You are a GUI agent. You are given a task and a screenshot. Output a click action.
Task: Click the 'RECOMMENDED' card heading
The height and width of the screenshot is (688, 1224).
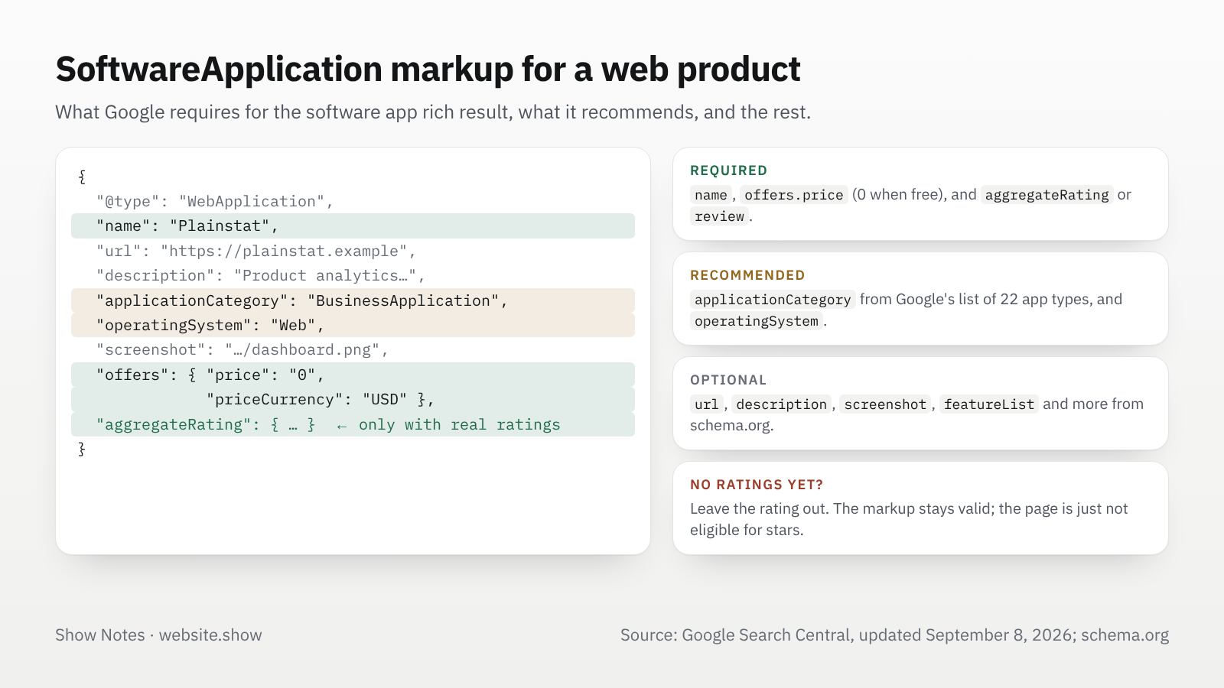747,275
